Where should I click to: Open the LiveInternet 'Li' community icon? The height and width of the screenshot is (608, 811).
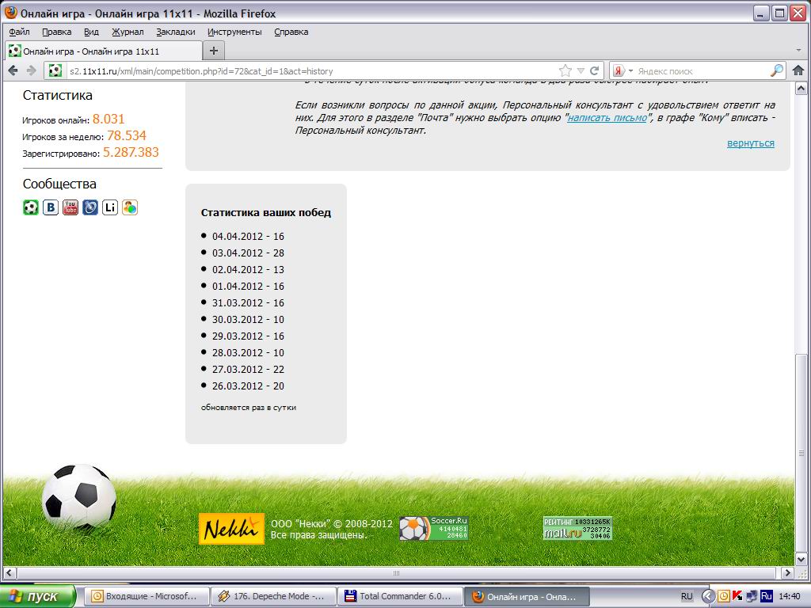point(110,207)
